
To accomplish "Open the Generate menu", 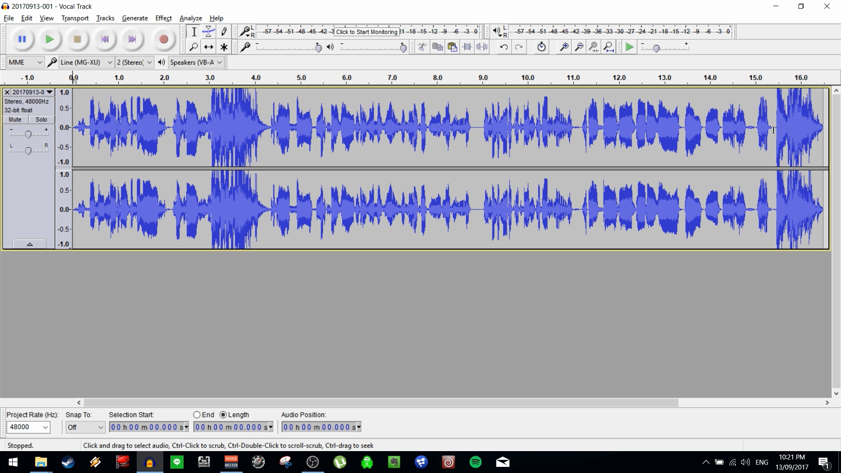I will 135,18.
